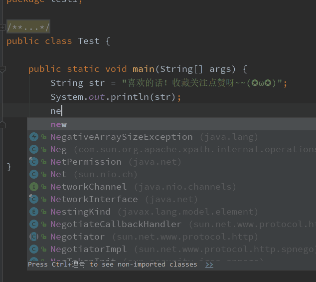316x282 pixels.
Task: Choose the NegotiatorImpl completion entry text
Action: (88, 249)
